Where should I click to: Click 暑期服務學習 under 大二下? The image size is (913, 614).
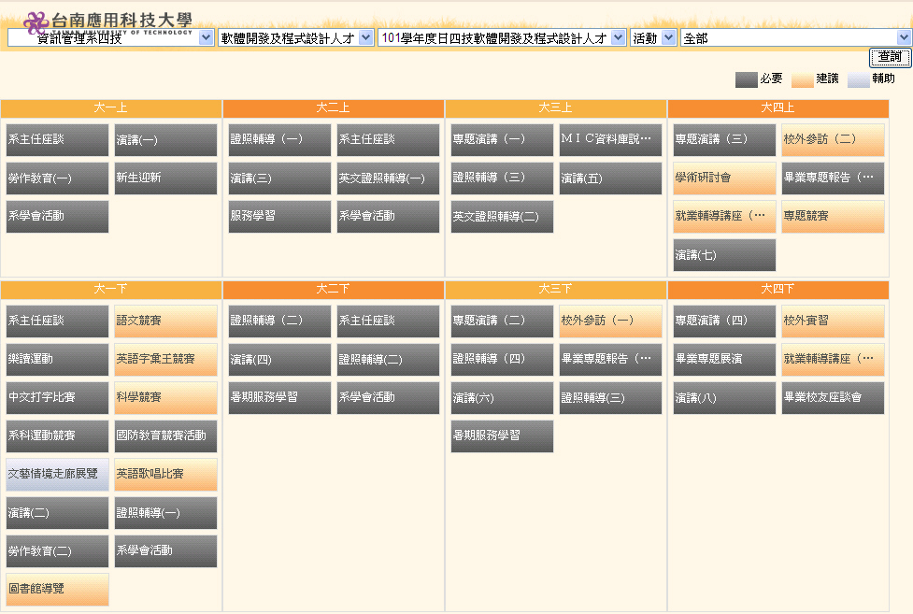pyautogui.click(x=279, y=398)
